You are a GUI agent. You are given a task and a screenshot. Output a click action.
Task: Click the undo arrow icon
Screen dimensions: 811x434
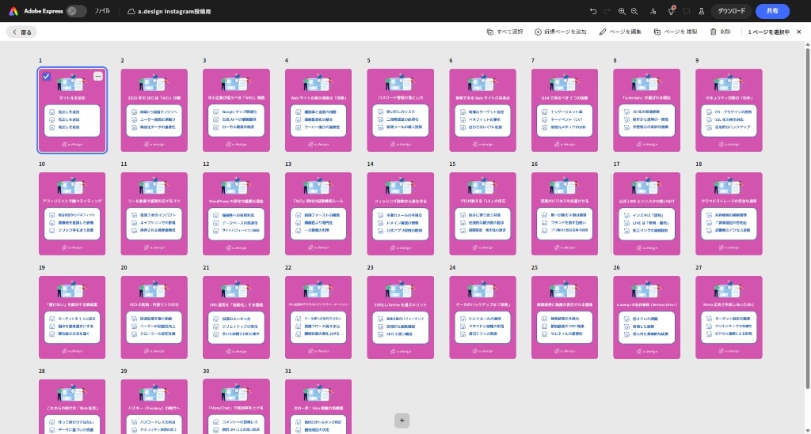click(594, 11)
